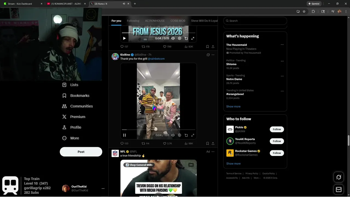Open a new browser tab
The image size is (350, 197).
coord(135,4)
